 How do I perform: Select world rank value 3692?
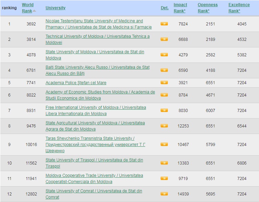click(x=31, y=24)
